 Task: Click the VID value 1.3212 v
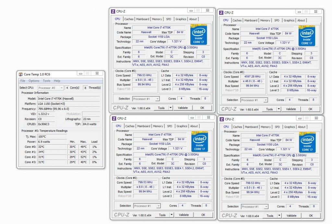[46, 114]
